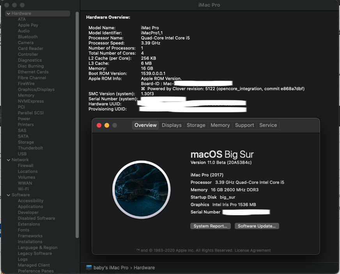Open Installations entry
Screen dimensions: 340x274
[30, 242]
